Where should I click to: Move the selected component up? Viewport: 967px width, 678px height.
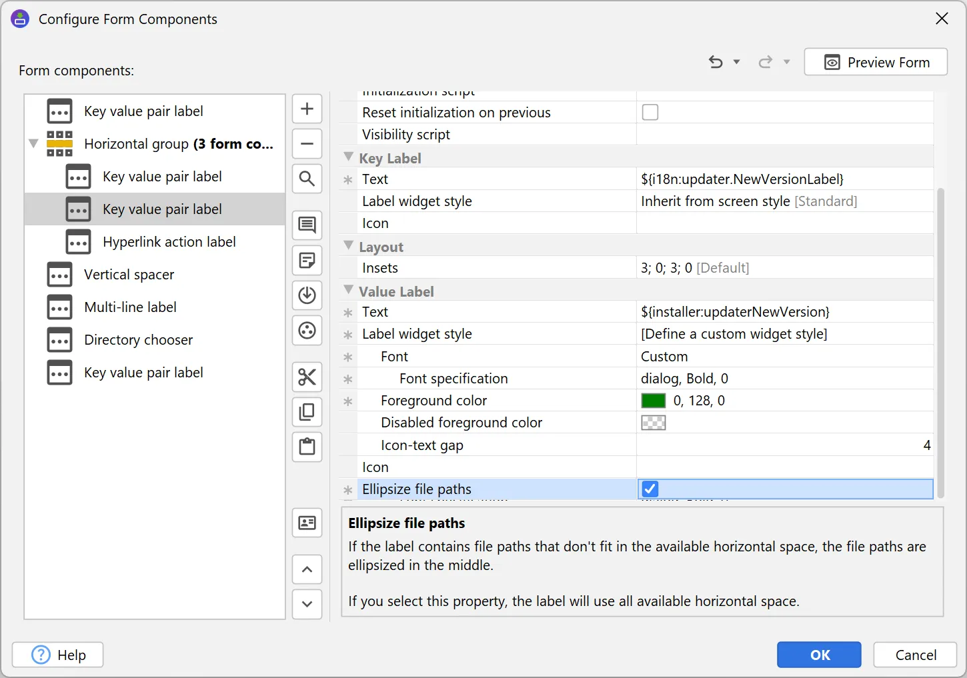[x=307, y=569]
